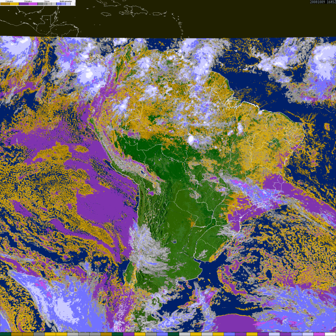Click the '20081009 1645Z' timestamp text
Image resolution: width=336 pixels, height=336 pixels.
pos(323,2)
